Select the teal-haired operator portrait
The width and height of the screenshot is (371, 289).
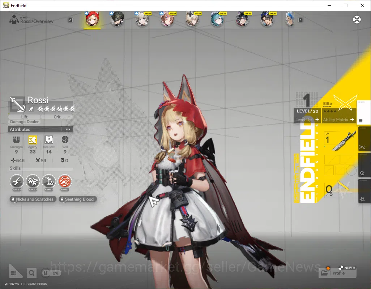217,19
